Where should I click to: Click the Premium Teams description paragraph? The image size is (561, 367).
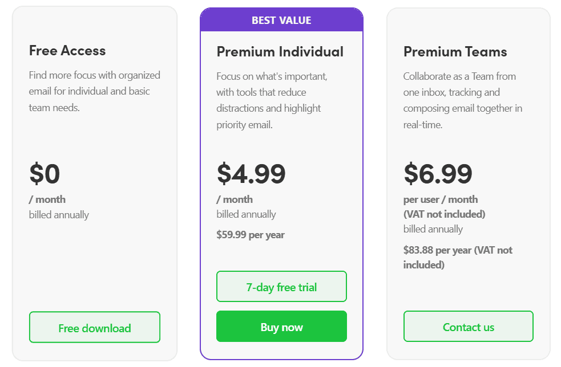click(463, 100)
